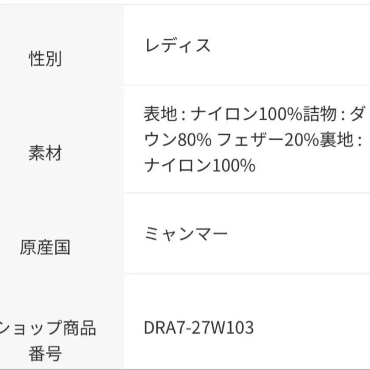Click the DRA7 prefix of the product code
This screenshot has height=370, width=370.
click(x=161, y=328)
